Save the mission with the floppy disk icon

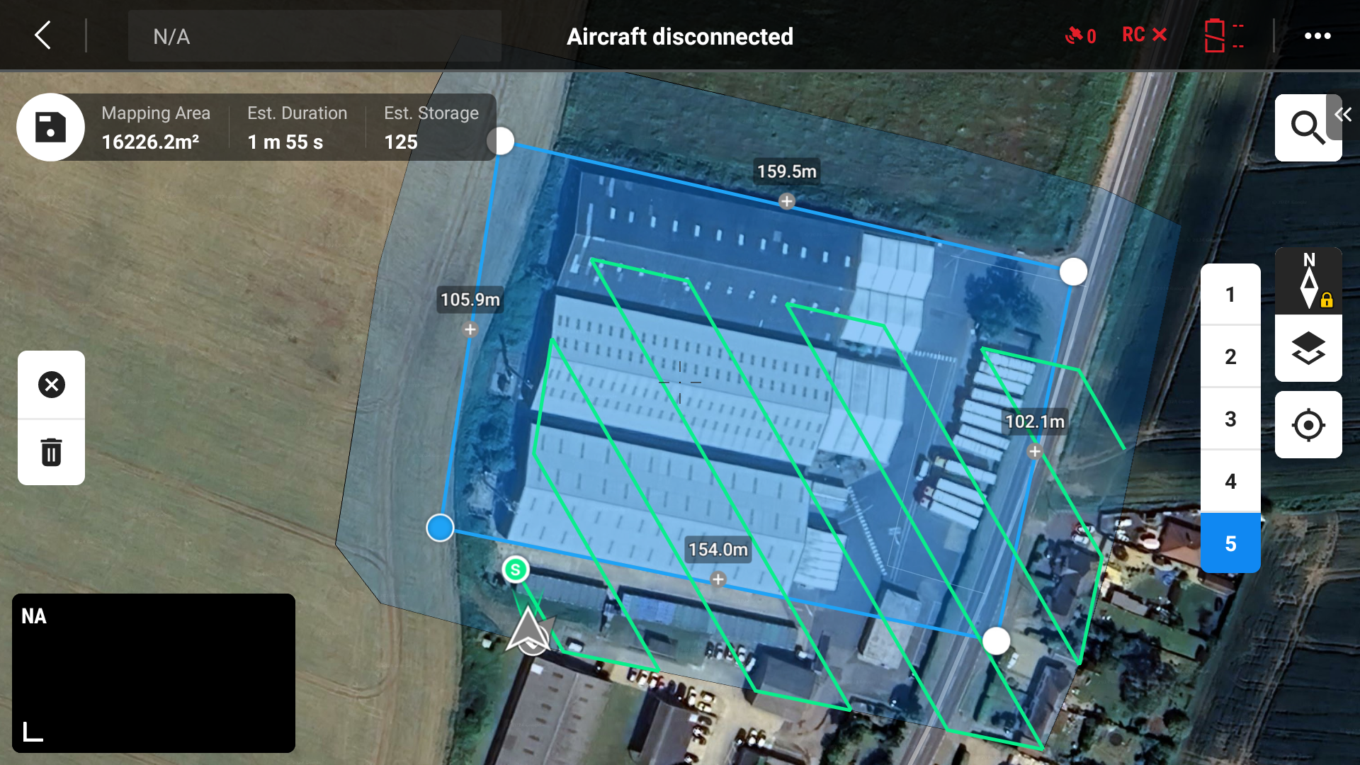50,127
